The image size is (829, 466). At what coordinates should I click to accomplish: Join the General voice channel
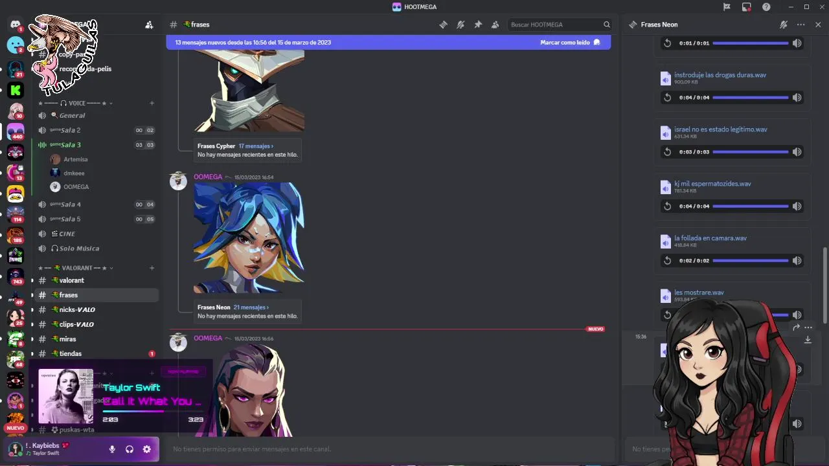[97, 115]
